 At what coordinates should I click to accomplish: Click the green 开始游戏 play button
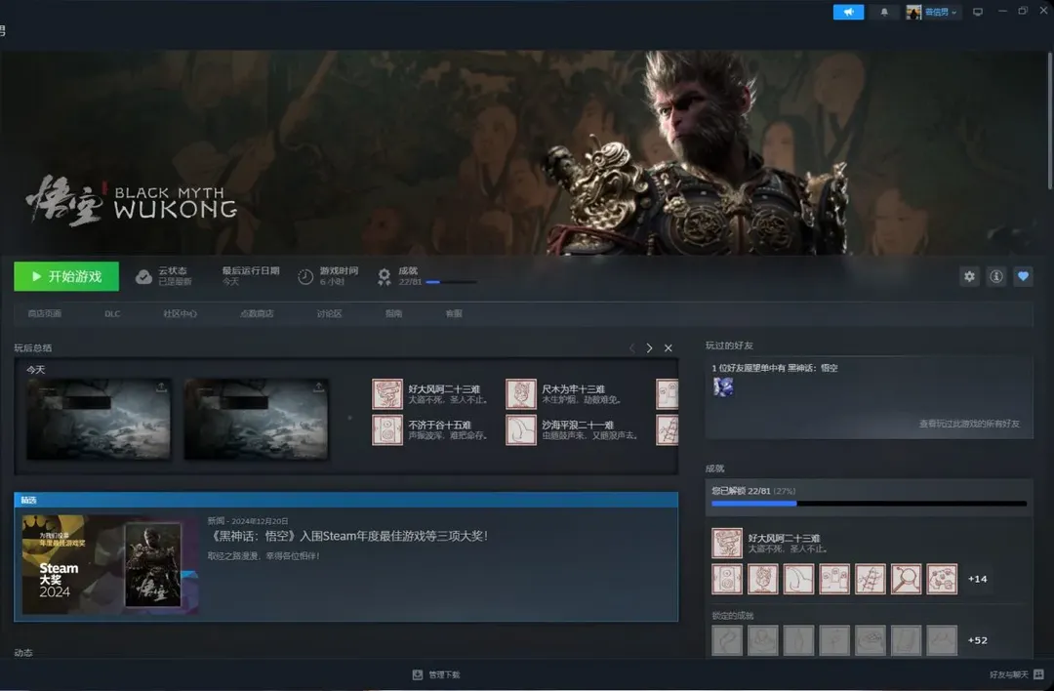click(66, 276)
